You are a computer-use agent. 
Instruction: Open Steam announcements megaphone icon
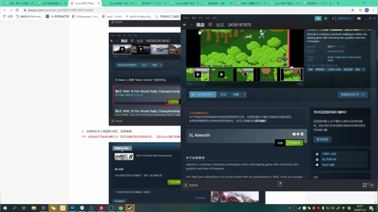pos(318,18)
